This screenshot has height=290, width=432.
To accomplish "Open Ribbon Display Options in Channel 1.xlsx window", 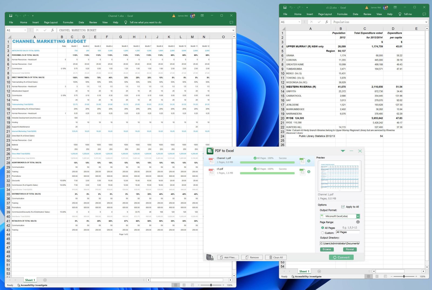I will click(x=202, y=16).
